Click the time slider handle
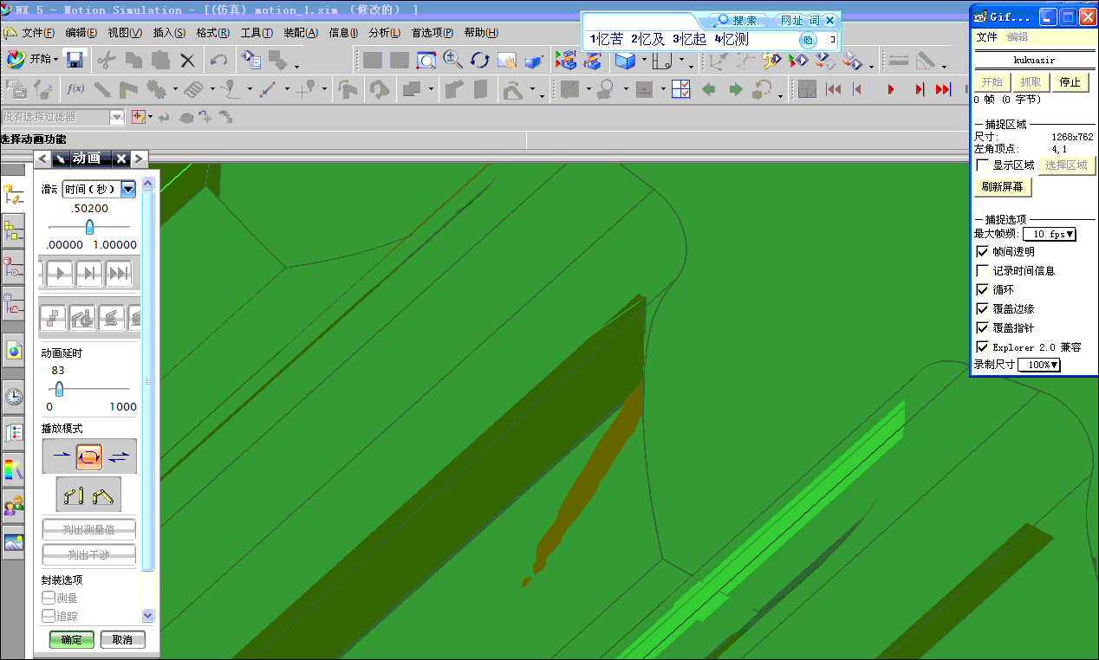The width and height of the screenshot is (1099, 660). coord(89,227)
